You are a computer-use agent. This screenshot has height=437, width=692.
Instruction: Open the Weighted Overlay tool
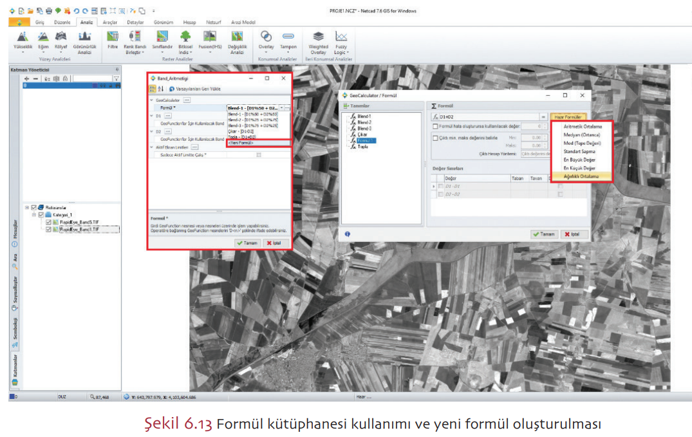click(x=318, y=39)
